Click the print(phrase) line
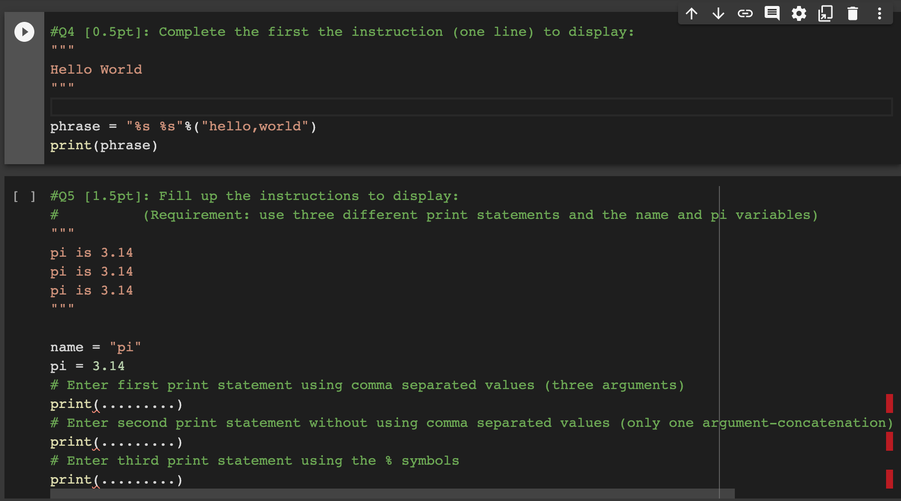This screenshot has height=501, width=901. pos(104,145)
